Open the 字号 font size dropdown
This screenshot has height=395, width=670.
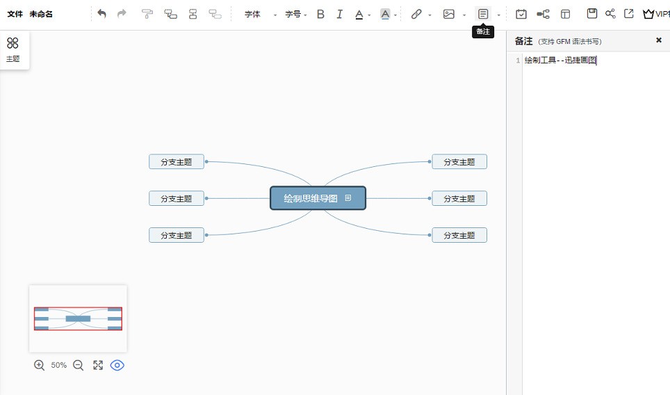point(295,14)
